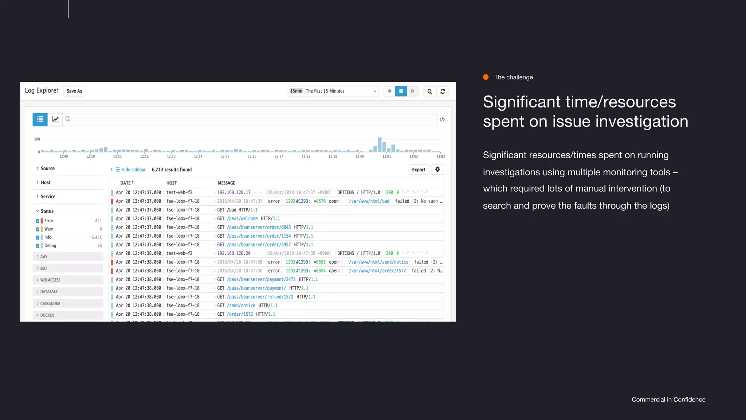This screenshot has width=746, height=420.
Task: Expand the AWS facet group
Action: 68,256
